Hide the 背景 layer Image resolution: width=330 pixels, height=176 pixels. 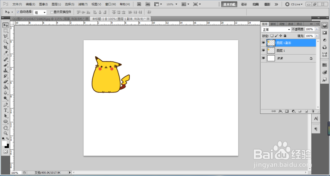(x=263, y=58)
